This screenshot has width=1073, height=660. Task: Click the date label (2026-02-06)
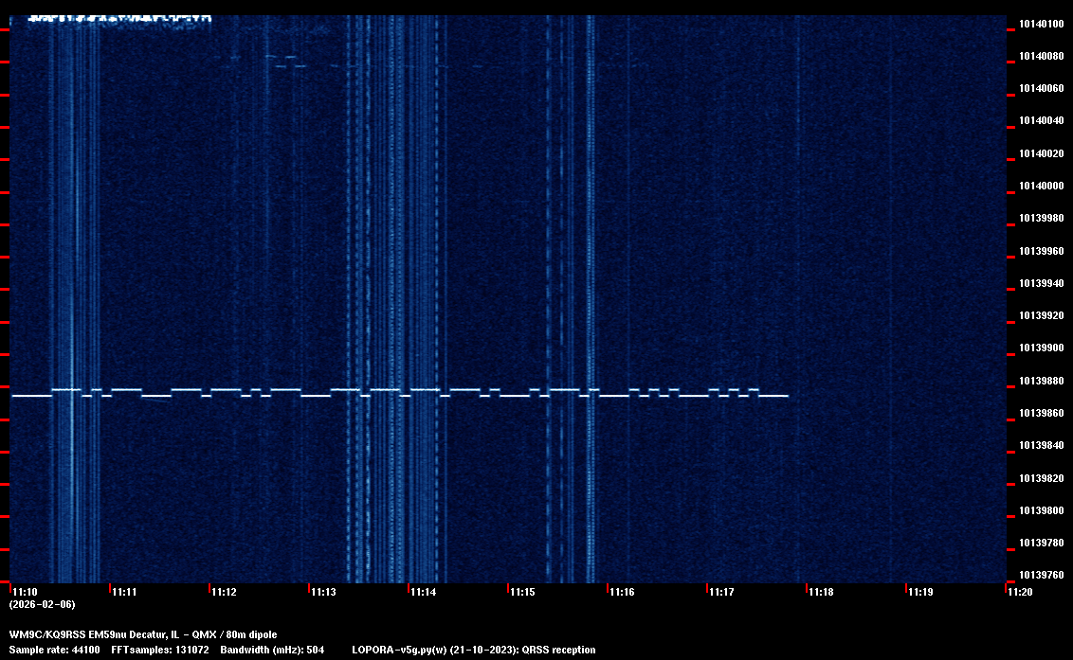[42, 604]
